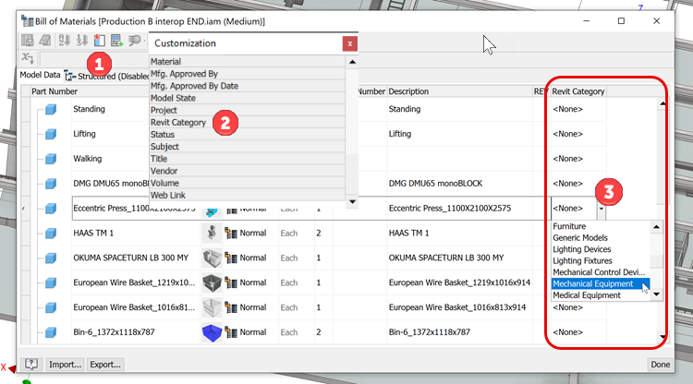The image size is (693, 384).
Task: Click the Done button
Action: click(660, 364)
